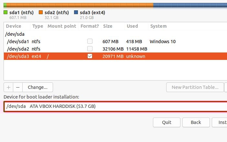Click the Device column header
The height and width of the screenshot is (142, 227).
tap(14, 26)
